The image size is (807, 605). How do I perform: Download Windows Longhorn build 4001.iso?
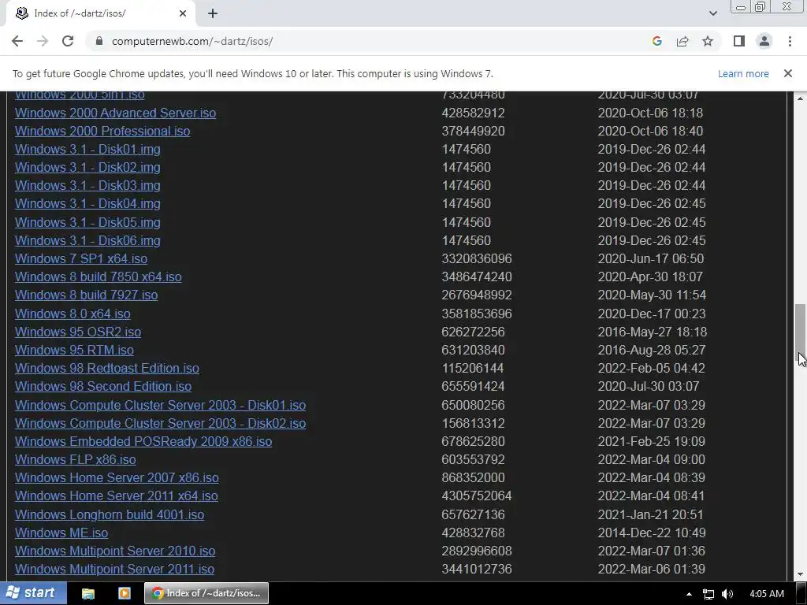[x=110, y=514]
